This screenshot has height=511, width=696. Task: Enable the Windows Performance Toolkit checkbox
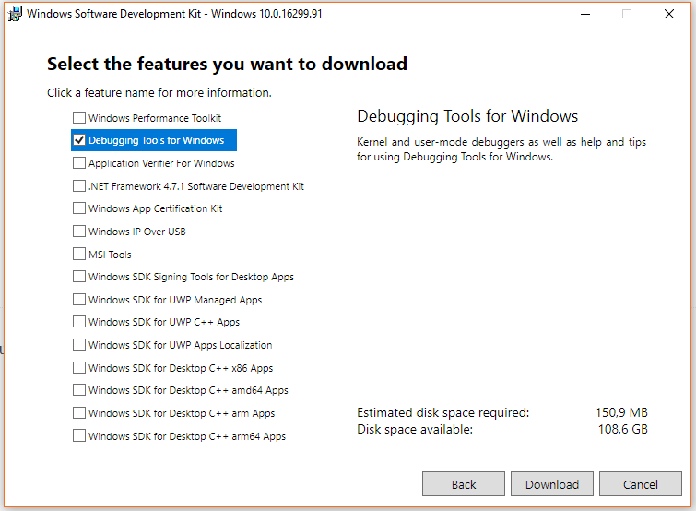[x=79, y=118]
